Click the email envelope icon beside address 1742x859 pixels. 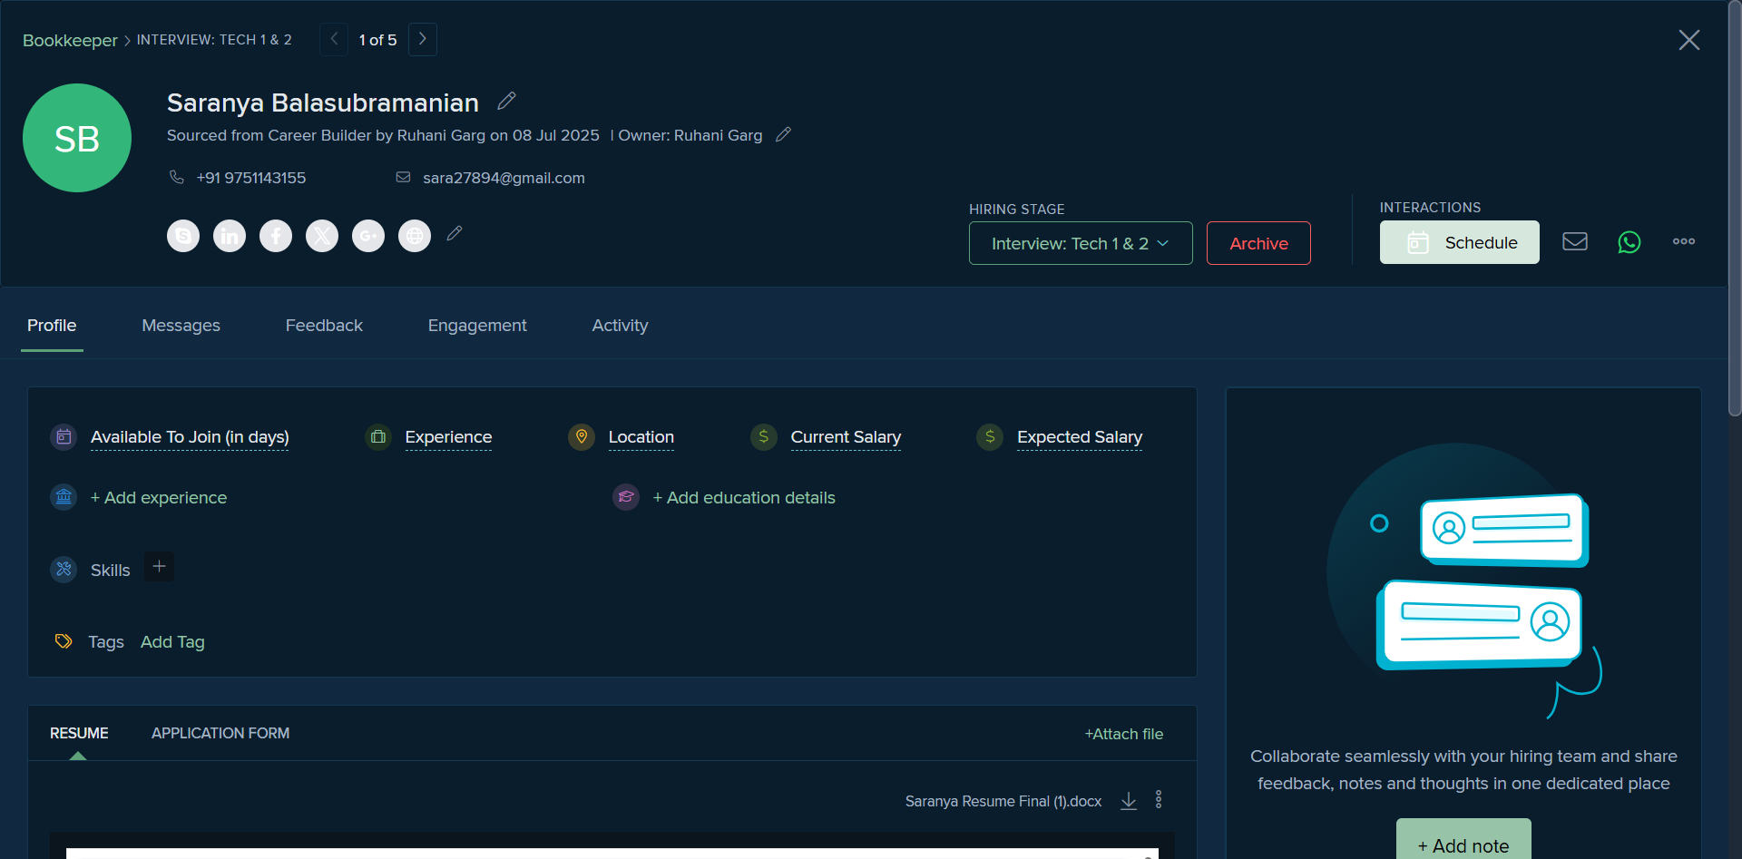pyautogui.click(x=404, y=177)
